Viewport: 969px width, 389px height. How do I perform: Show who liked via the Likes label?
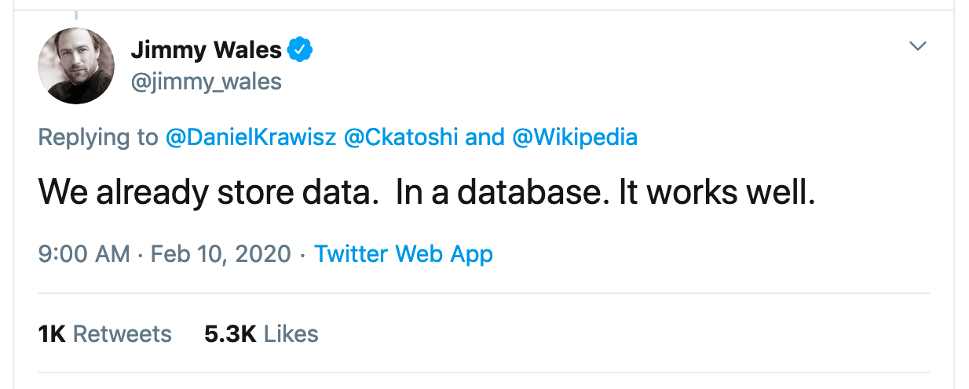coord(291,334)
